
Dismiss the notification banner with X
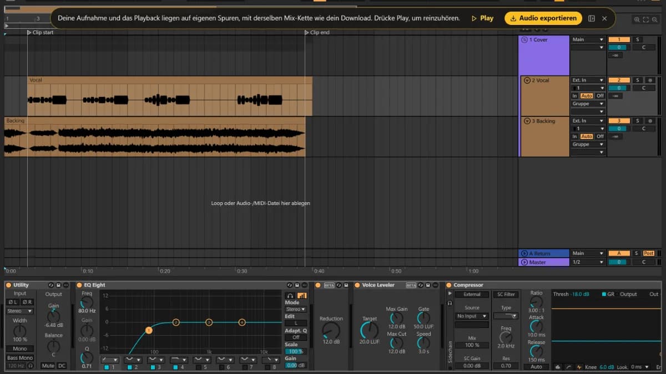click(604, 18)
